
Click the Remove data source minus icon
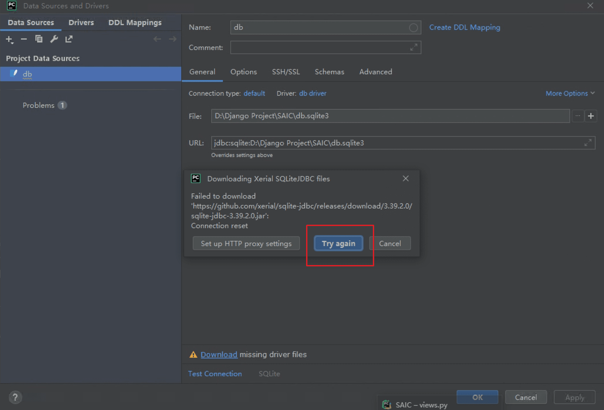coord(24,39)
